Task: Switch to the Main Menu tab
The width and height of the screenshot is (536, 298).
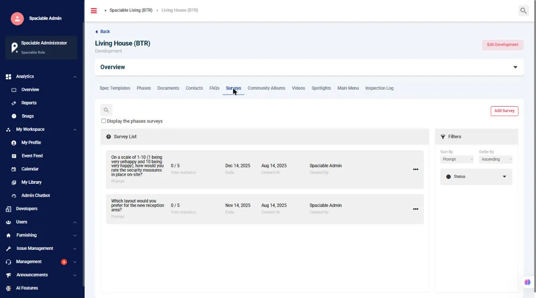Action: 348,88
